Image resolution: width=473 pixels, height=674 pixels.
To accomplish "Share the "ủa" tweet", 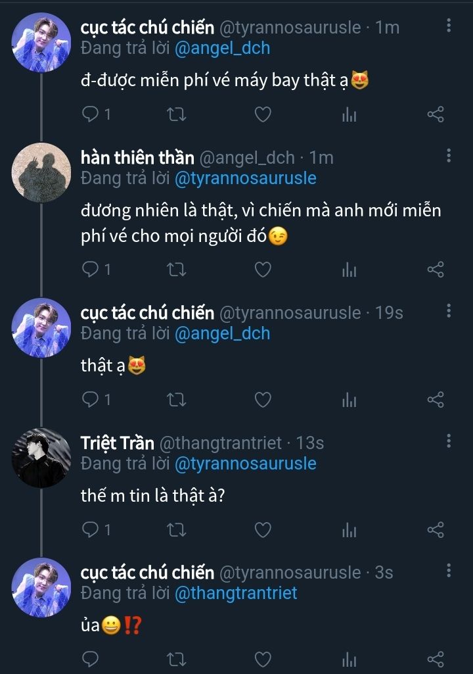I will point(436,659).
